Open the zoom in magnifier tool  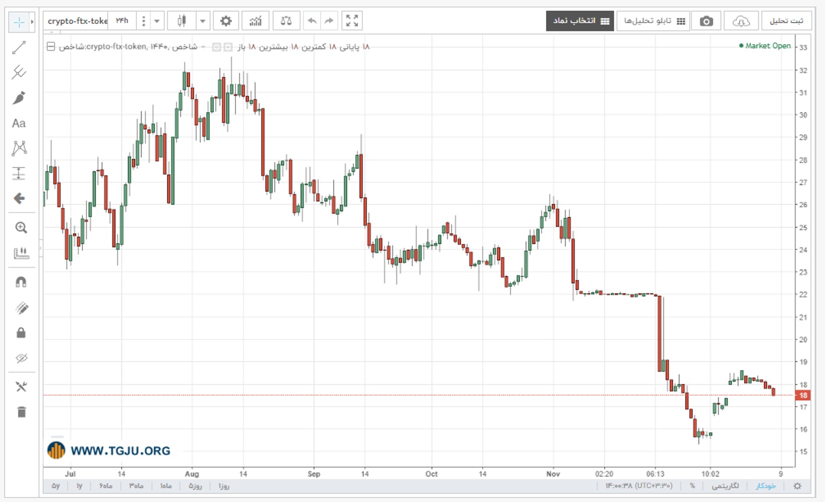[x=21, y=227]
